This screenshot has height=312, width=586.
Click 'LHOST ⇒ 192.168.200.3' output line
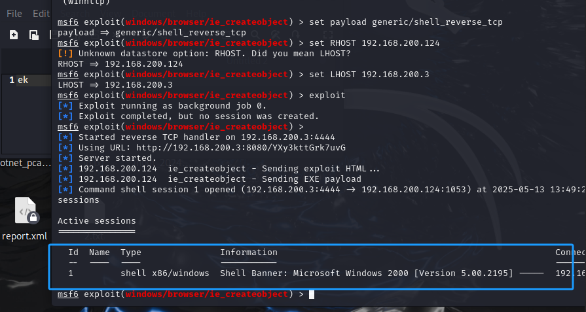(x=115, y=85)
